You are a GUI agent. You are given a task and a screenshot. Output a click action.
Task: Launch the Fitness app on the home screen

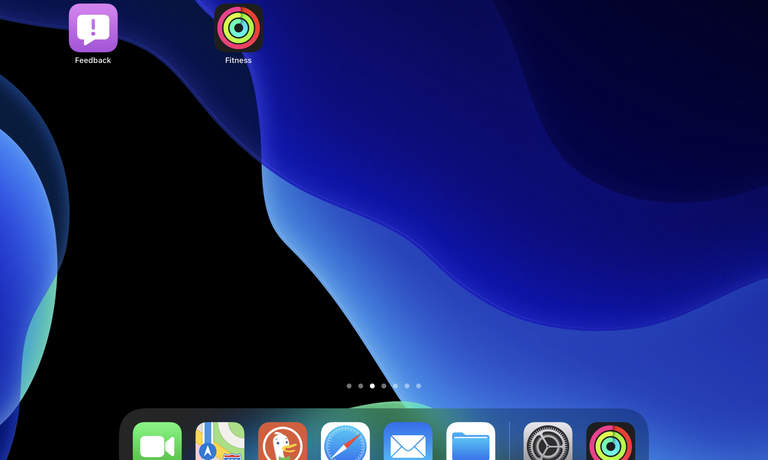(x=238, y=28)
